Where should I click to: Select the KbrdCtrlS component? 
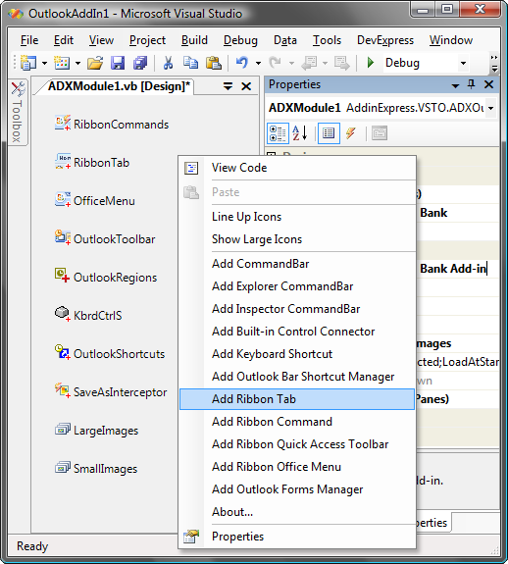88,315
